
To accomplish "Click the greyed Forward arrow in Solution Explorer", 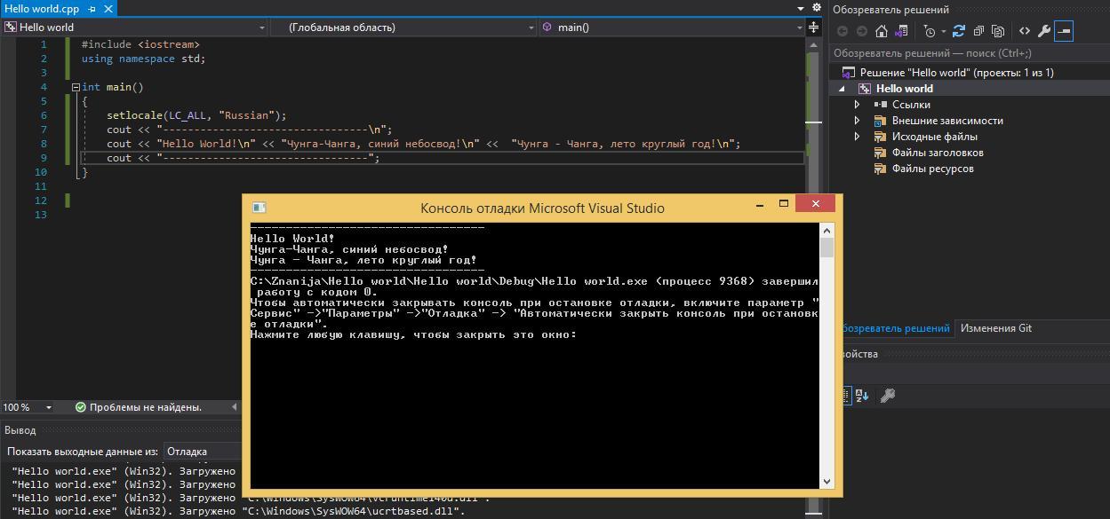I will pos(861,31).
